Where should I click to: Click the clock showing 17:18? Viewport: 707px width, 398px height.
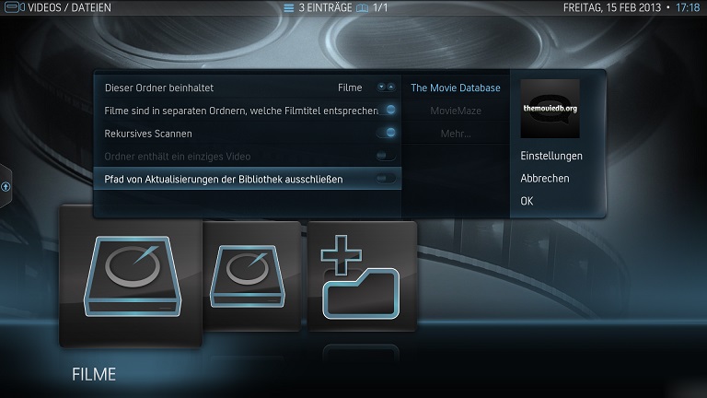pyautogui.click(x=688, y=7)
